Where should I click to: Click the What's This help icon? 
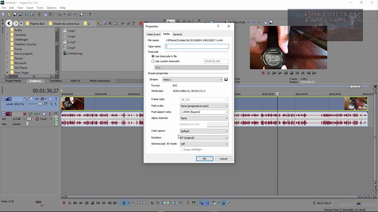point(89,14)
